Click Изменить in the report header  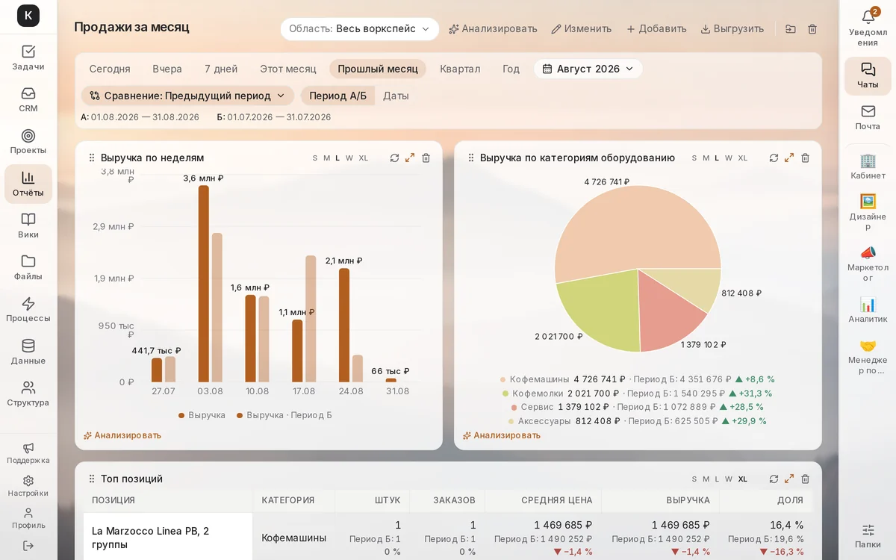pyautogui.click(x=581, y=29)
